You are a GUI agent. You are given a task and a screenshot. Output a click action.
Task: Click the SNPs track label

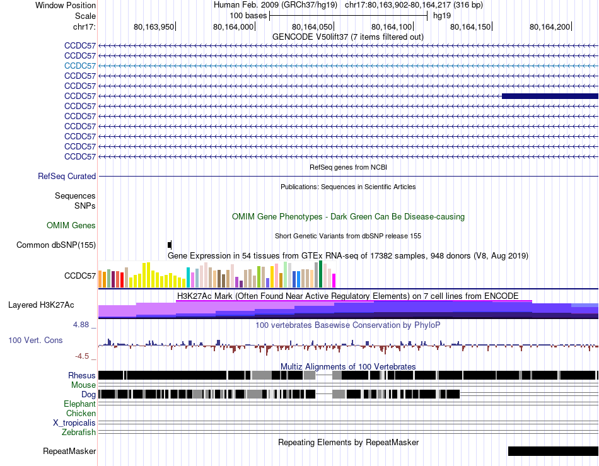click(x=85, y=206)
